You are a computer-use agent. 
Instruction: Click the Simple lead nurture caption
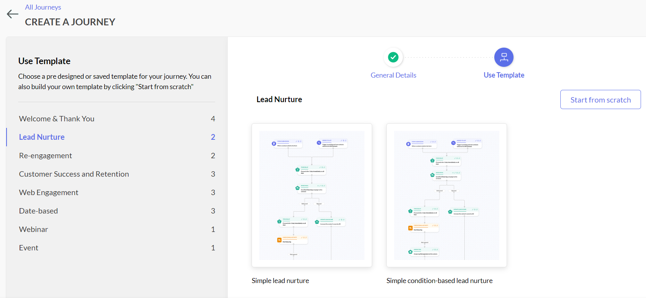(x=280, y=281)
